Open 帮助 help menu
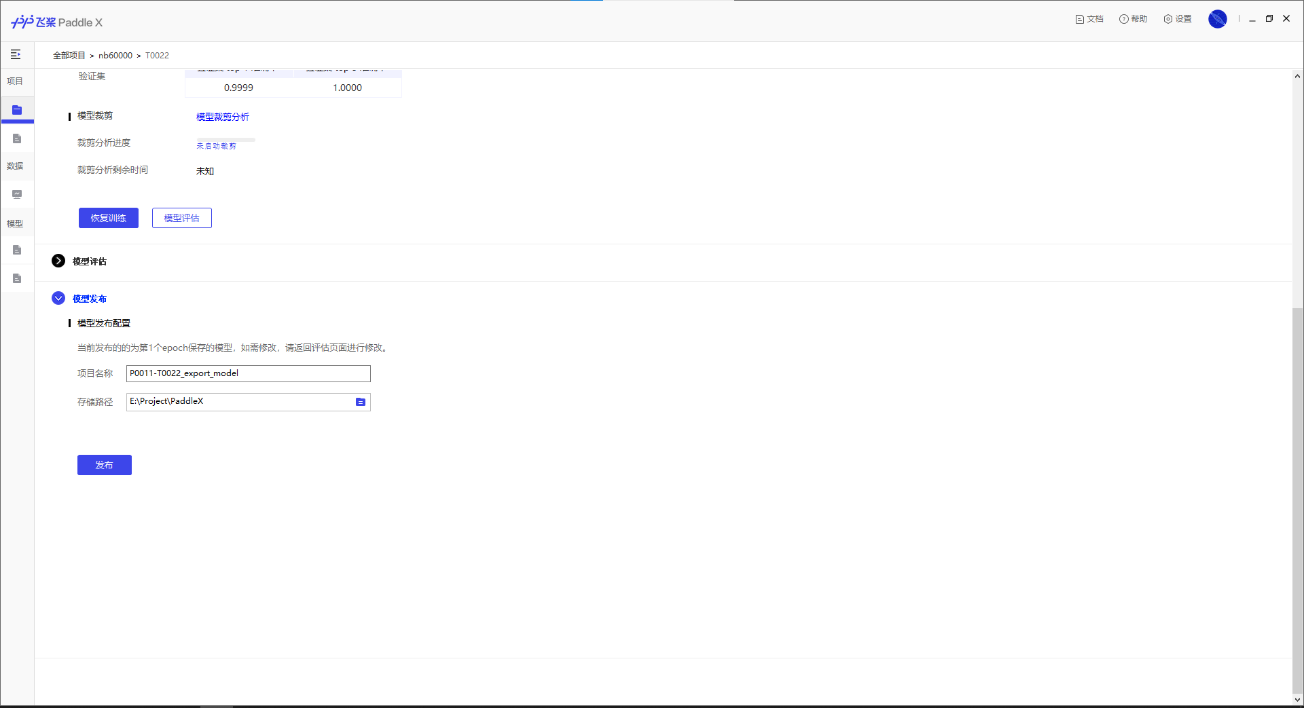This screenshot has width=1304, height=708. pos(1134,19)
